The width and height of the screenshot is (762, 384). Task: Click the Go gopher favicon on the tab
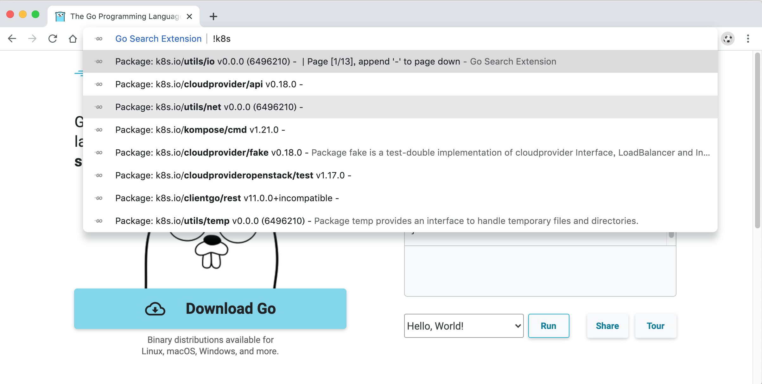pyautogui.click(x=60, y=16)
